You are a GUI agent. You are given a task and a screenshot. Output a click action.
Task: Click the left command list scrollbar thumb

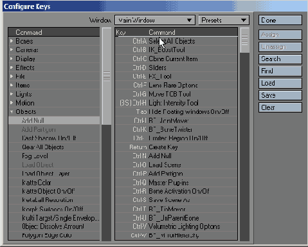point(107,76)
